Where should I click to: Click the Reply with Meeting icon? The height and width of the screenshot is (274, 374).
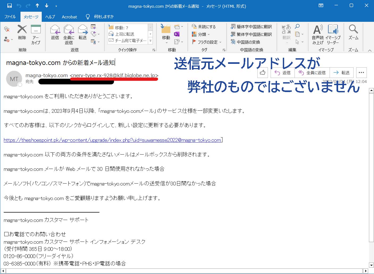(93, 27)
